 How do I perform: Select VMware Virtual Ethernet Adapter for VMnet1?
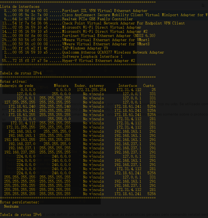tap(106, 40)
